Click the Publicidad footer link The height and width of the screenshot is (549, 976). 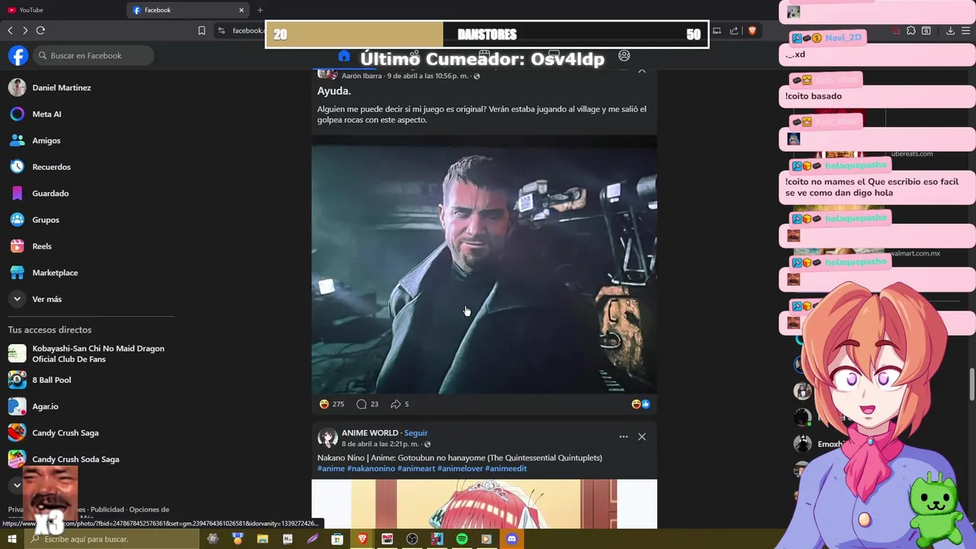108,509
